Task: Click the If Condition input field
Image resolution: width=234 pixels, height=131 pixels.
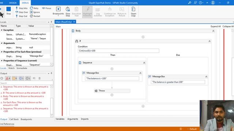Action: tap(118, 51)
